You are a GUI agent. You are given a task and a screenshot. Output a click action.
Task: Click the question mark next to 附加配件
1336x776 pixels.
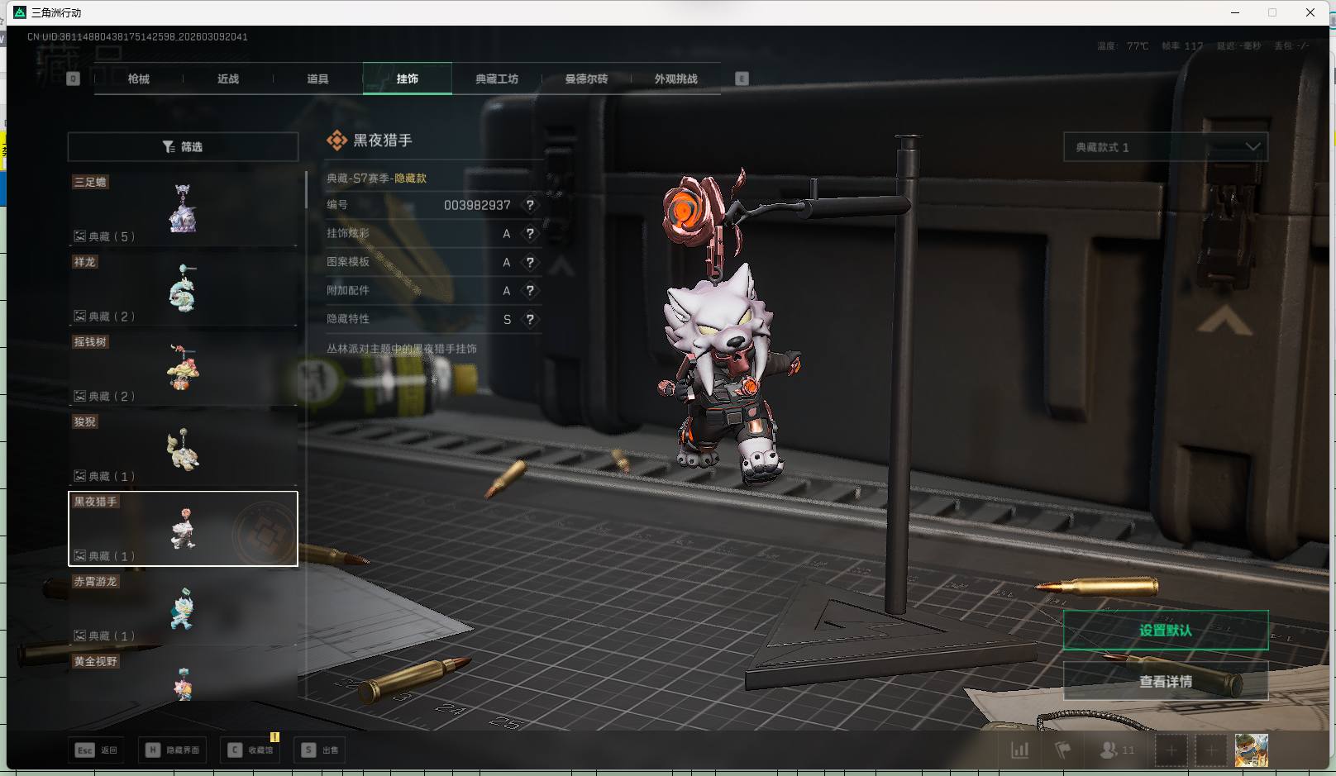530,291
